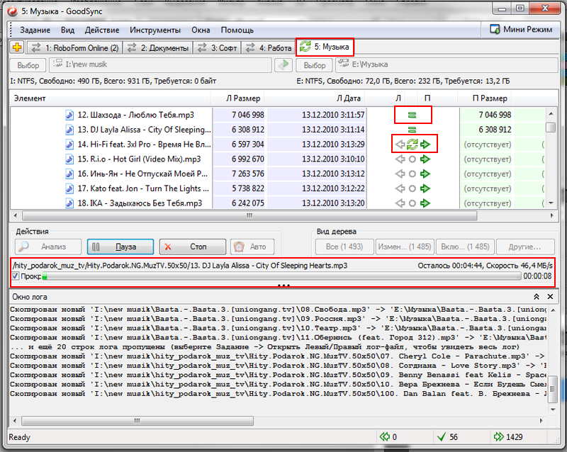Click the checkmark counter showing 56

447,437
